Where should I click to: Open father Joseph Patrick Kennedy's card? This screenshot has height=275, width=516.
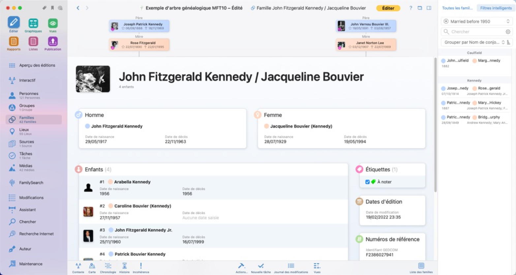tap(139, 26)
